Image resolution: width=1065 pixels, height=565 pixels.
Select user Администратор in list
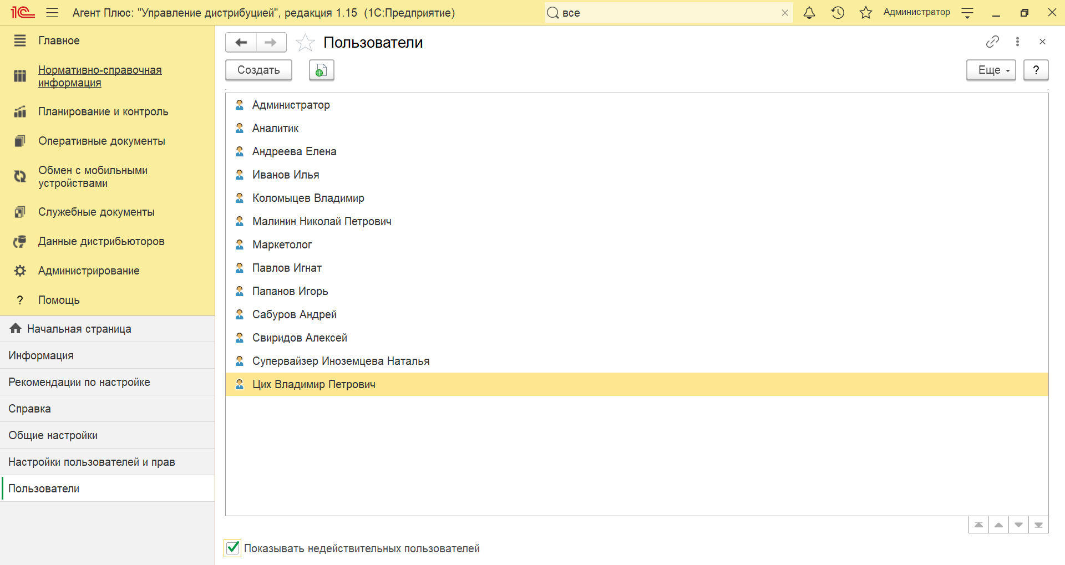click(637, 105)
